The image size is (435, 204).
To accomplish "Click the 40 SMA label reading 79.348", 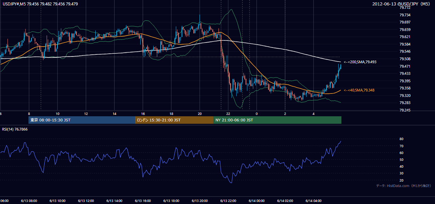I will click(359, 90).
